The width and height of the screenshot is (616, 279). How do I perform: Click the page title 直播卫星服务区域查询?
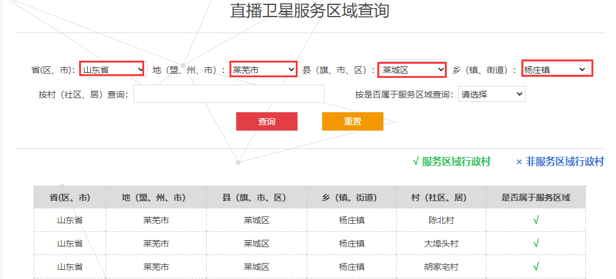(x=310, y=10)
